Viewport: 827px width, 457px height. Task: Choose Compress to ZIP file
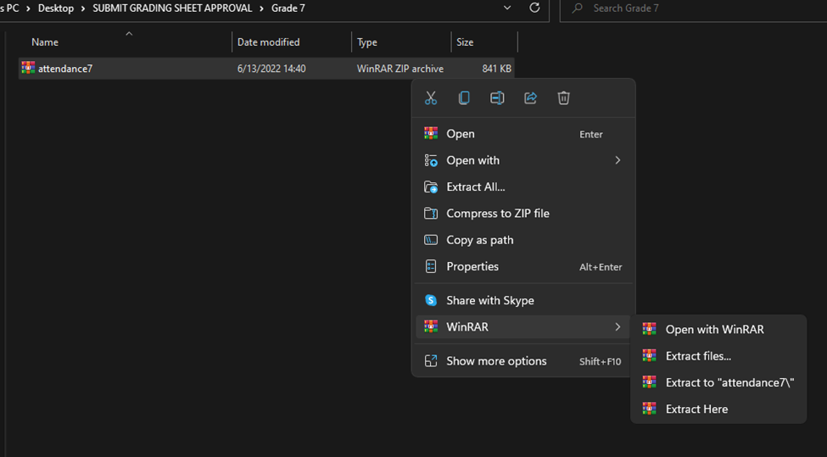(x=497, y=214)
